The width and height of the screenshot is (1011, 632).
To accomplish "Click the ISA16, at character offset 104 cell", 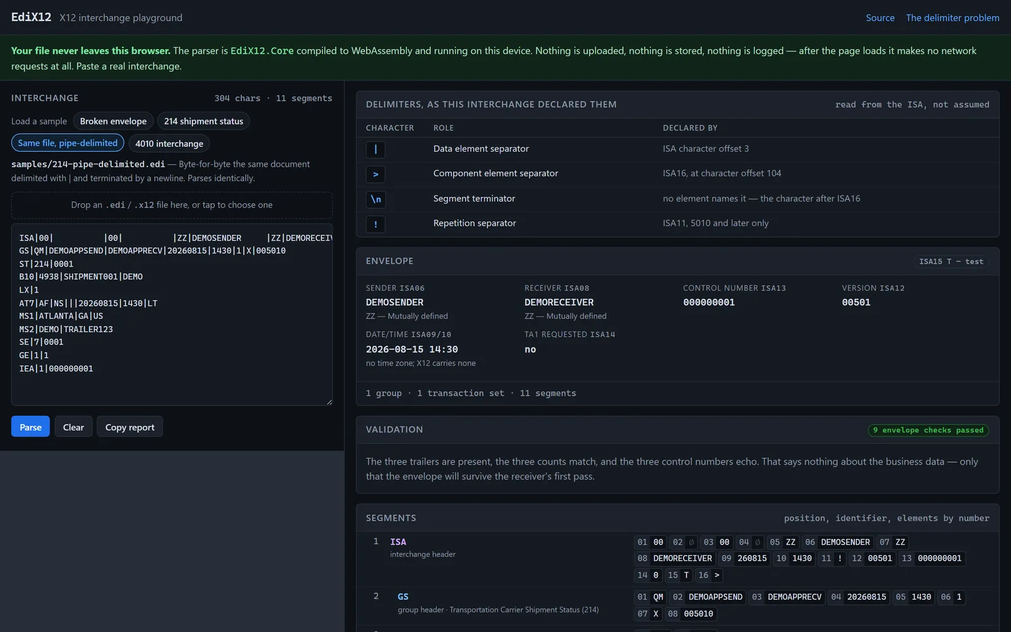I will click(722, 173).
